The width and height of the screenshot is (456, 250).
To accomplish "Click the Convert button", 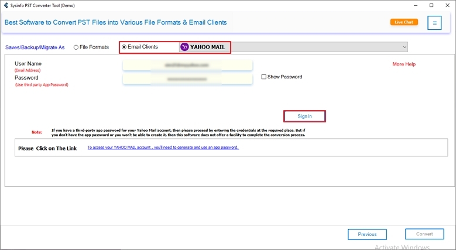I will 424,234.
